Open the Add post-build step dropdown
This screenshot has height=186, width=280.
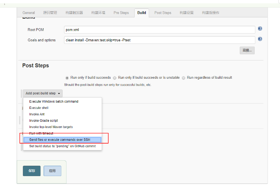coord(43,93)
